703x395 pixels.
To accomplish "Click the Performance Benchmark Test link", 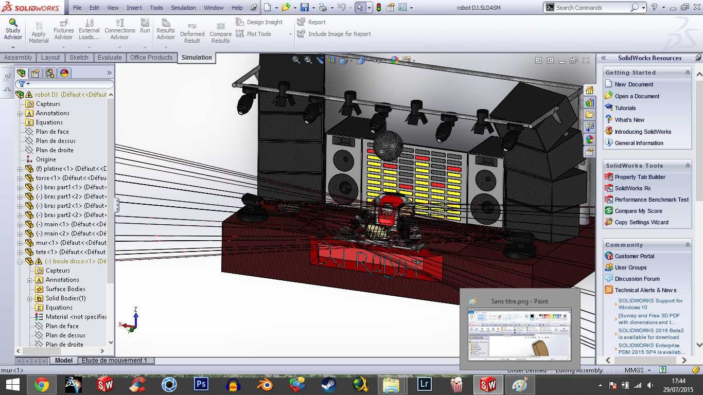I will pos(652,200).
